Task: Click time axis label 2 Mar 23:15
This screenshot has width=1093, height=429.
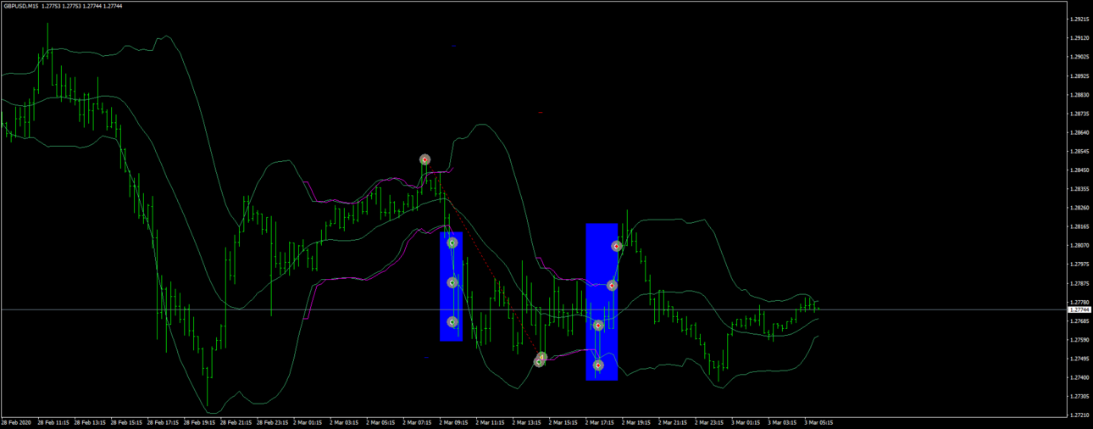Action: [709, 422]
